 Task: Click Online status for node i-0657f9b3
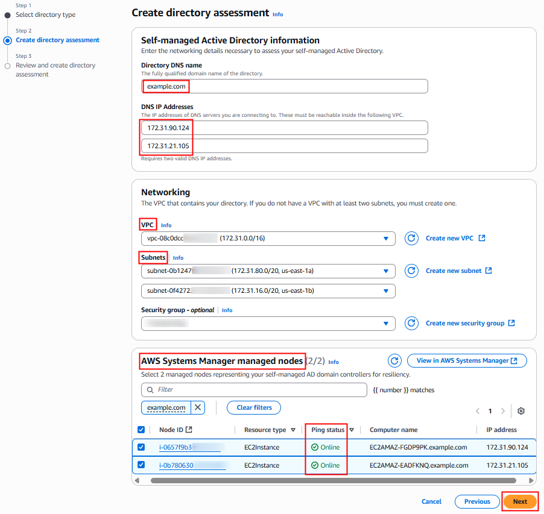point(326,447)
